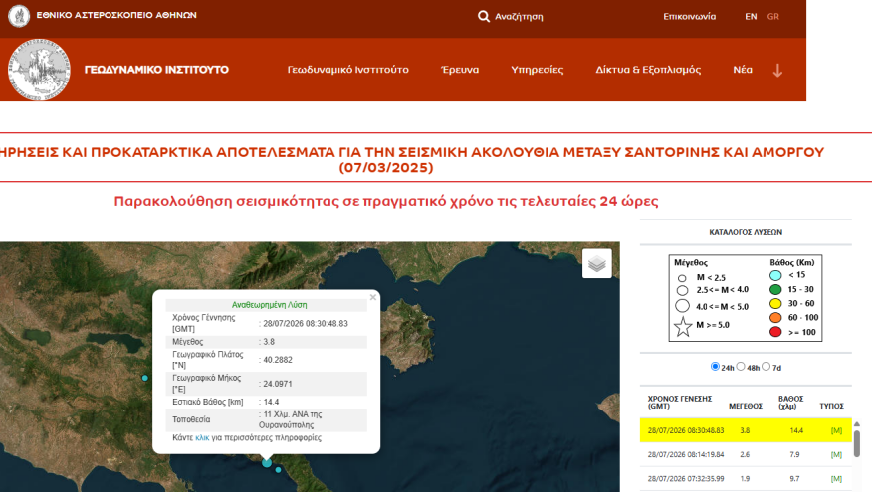This screenshot has width=876, height=492.
Task: Click the ΚΑΤΑΛΟΓΟΣ ΛΥΣΕΩΝ heading
Action: click(x=746, y=232)
